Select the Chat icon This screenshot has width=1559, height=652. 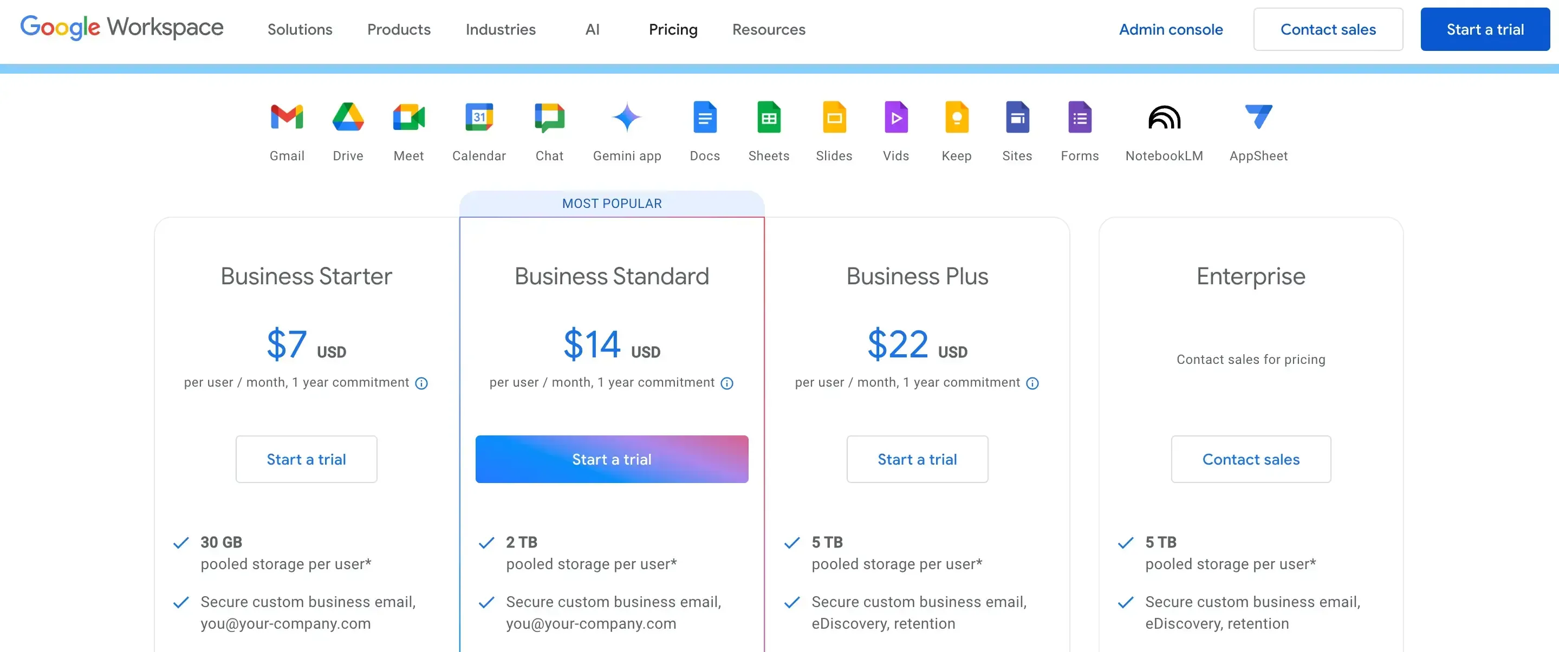[x=549, y=118]
